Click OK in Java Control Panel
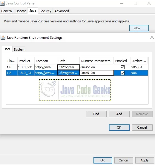This screenshot has width=155, height=165. [x=103, y=160]
